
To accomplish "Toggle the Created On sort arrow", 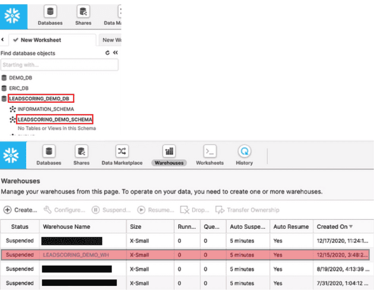I will pos(351,226).
